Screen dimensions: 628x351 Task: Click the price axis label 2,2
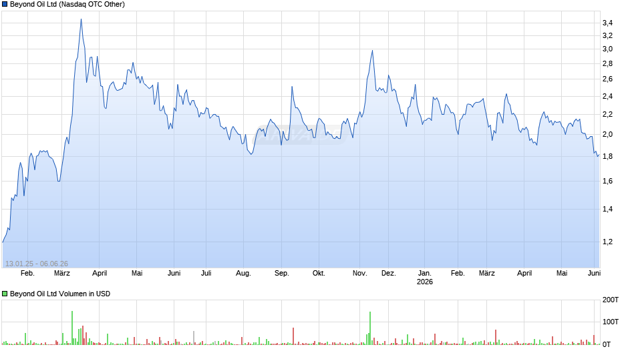coord(607,115)
